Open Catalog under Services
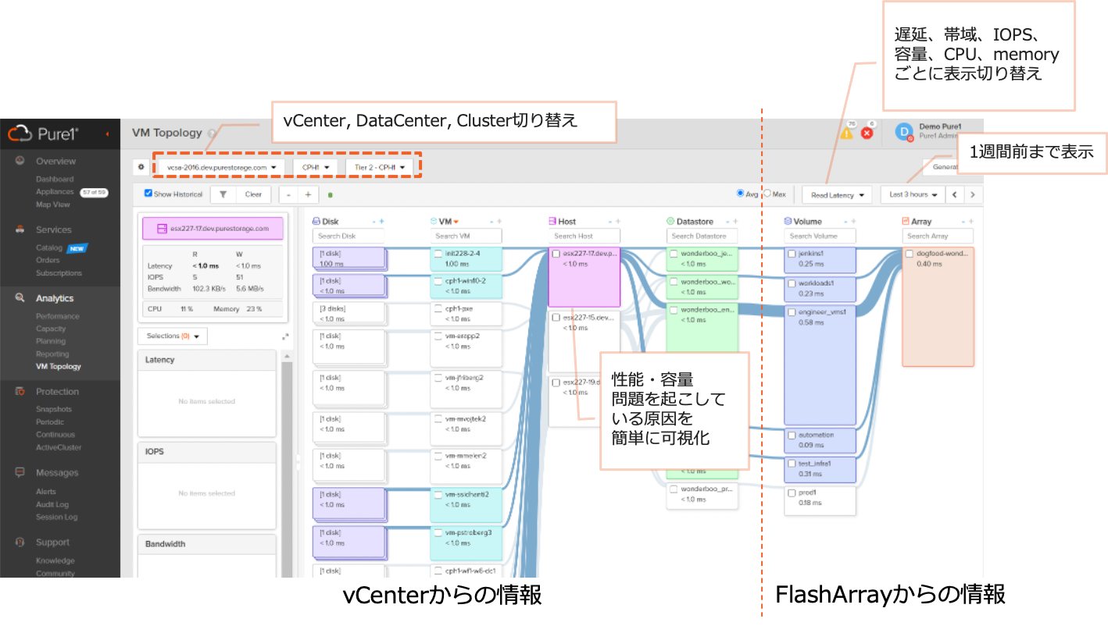The width and height of the screenshot is (1108, 626). [49, 248]
